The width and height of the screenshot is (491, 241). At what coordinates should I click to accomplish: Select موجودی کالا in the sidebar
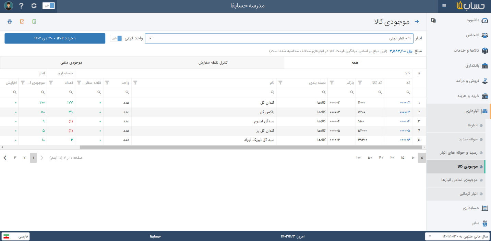pos(456,166)
